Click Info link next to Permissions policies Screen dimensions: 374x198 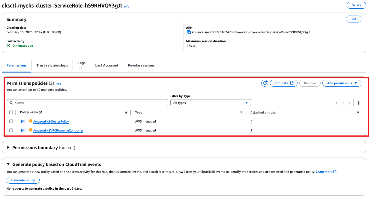pos(58,84)
